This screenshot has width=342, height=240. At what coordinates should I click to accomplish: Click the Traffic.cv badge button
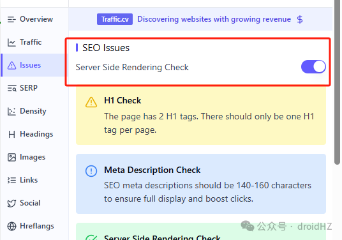click(x=115, y=19)
